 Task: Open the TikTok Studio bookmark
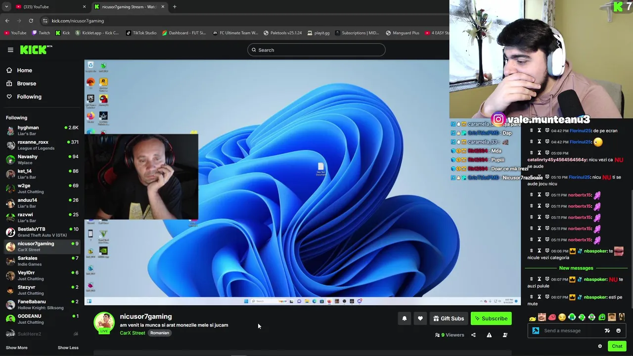coord(141,33)
